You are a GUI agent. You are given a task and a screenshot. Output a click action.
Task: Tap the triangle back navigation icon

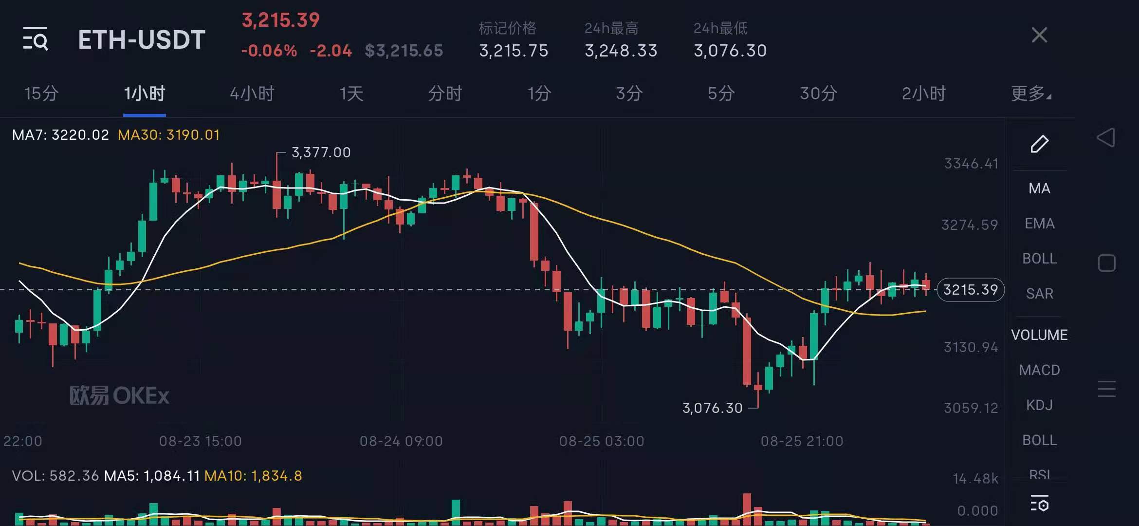(1106, 138)
